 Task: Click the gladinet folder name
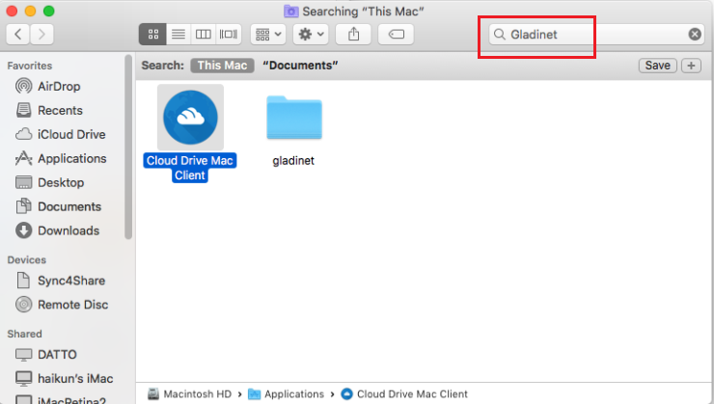[293, 161]
